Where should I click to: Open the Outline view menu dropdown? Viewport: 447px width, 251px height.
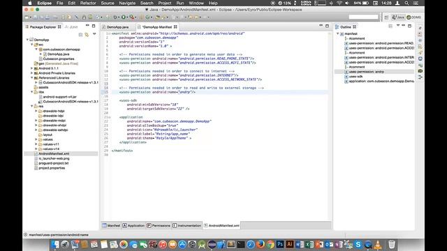398,26
